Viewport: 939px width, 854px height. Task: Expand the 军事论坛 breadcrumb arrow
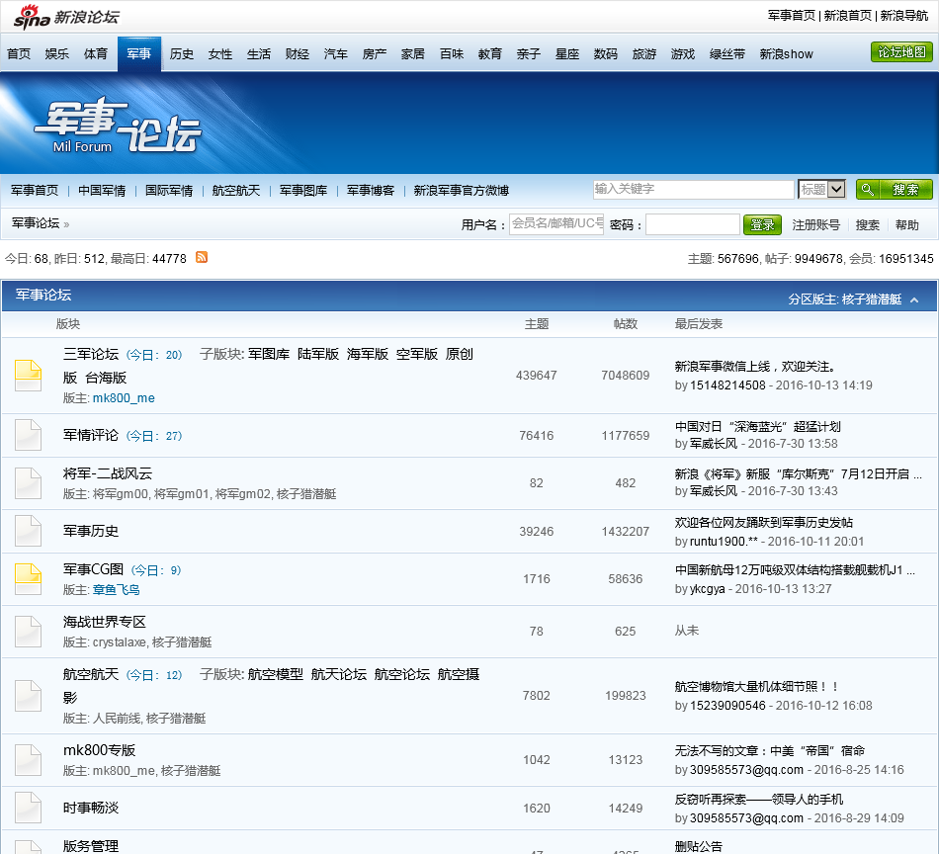click(66, 224)
